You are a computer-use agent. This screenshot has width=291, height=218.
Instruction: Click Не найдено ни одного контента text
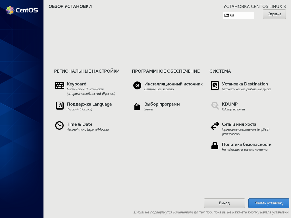click(245, 150)
